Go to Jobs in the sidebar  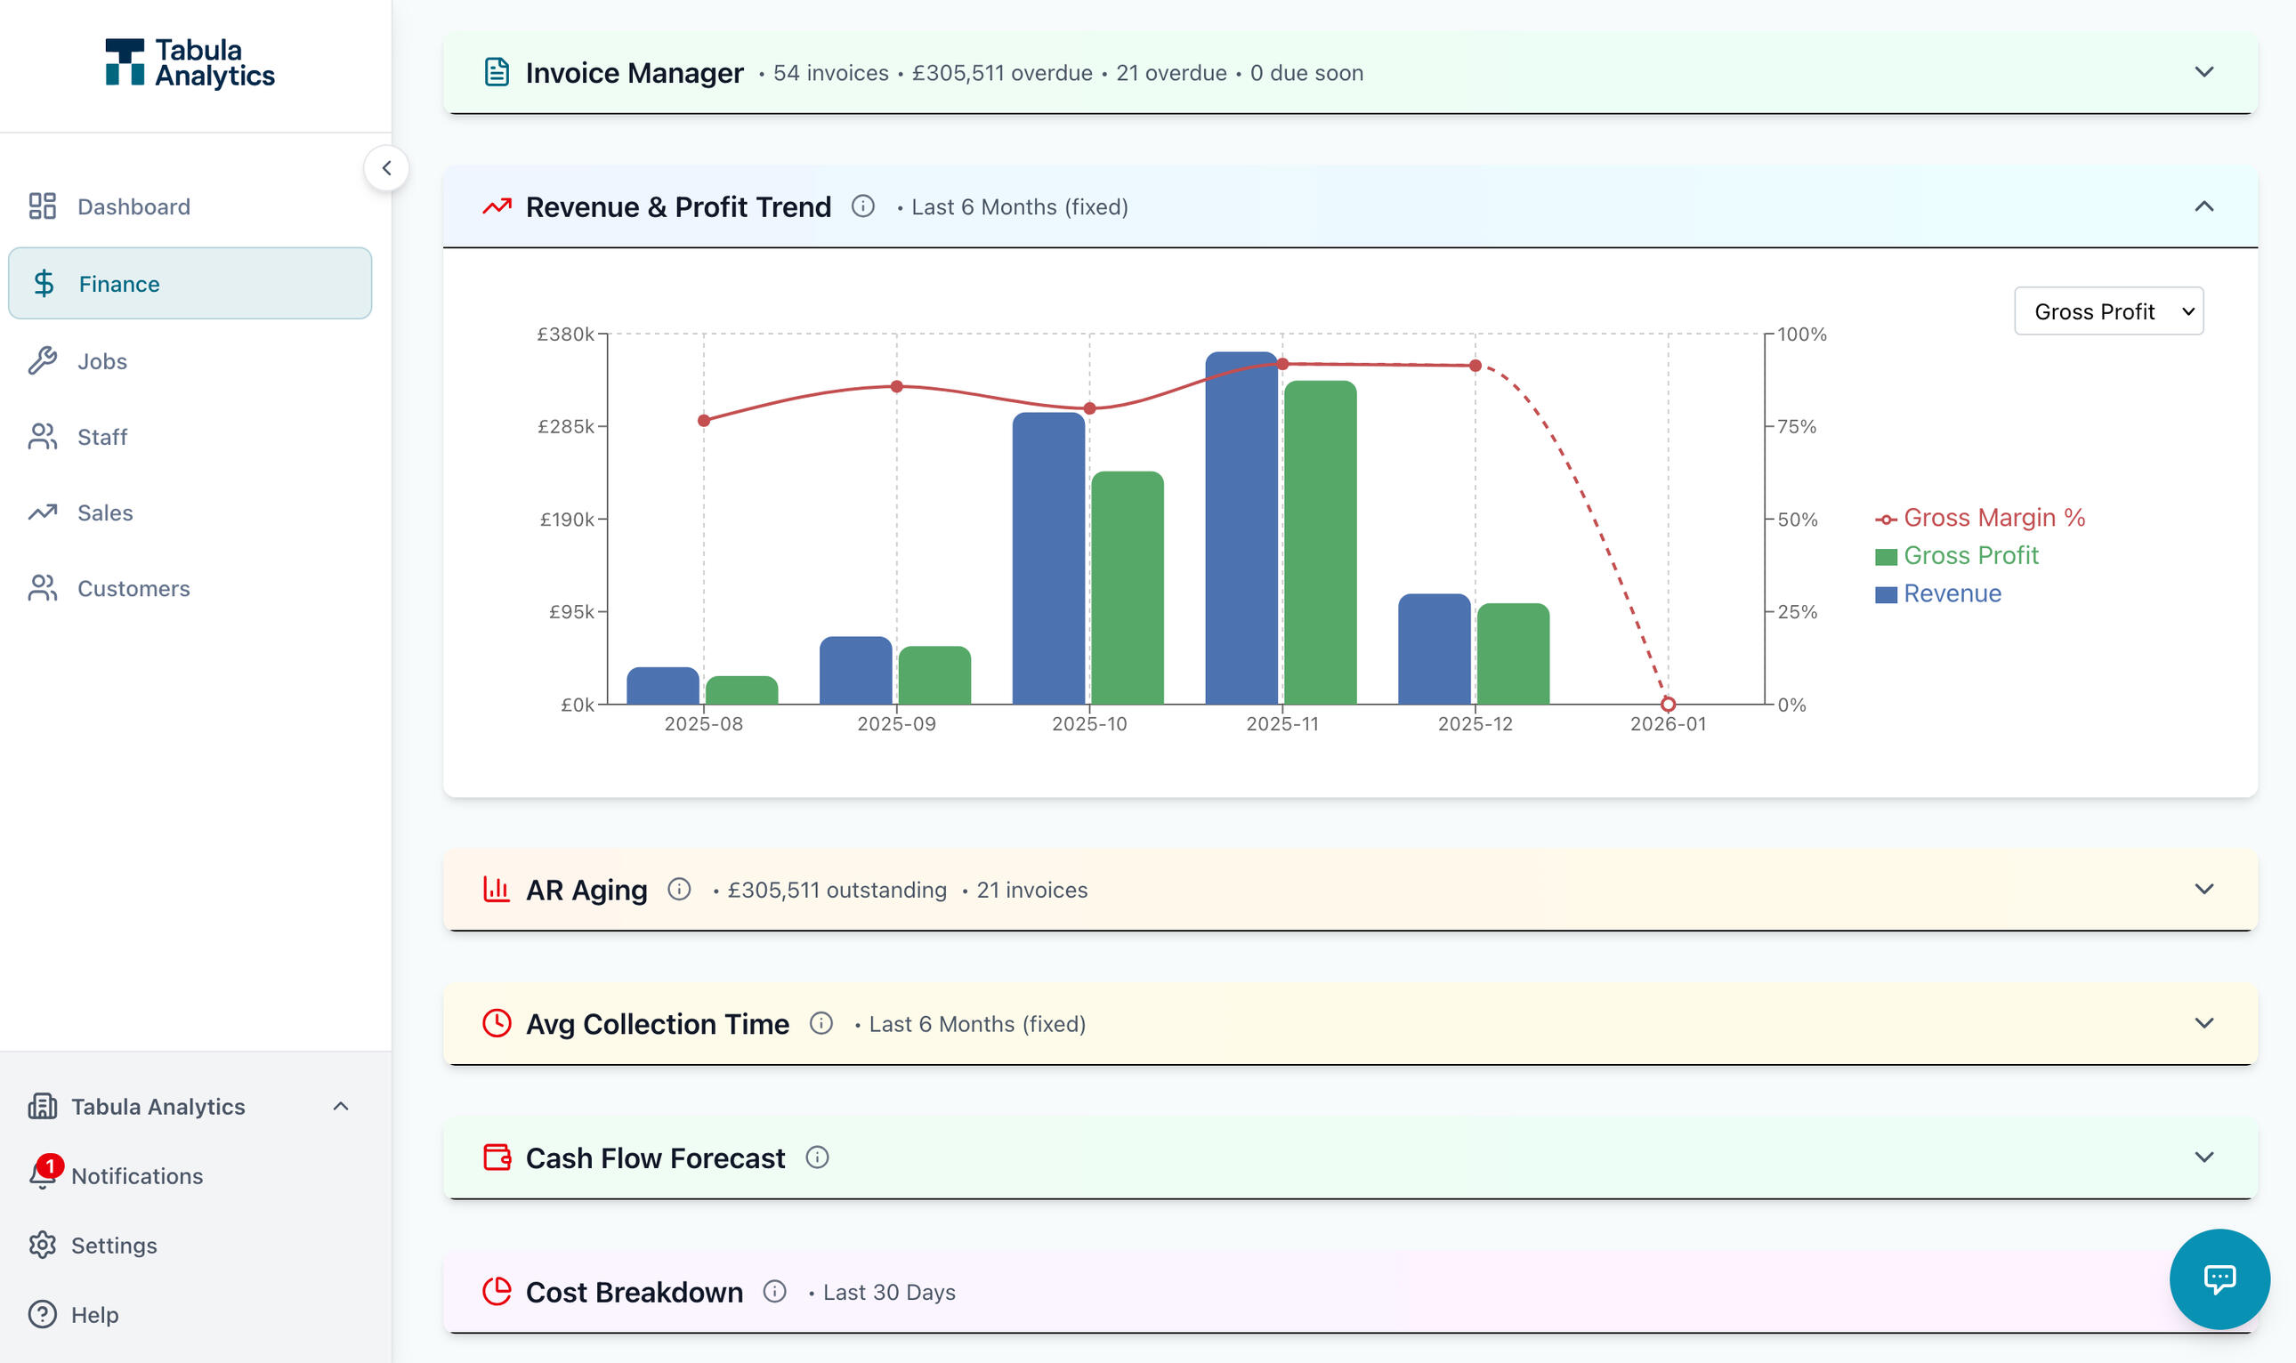pyautogui.click(x=102, y=361)
